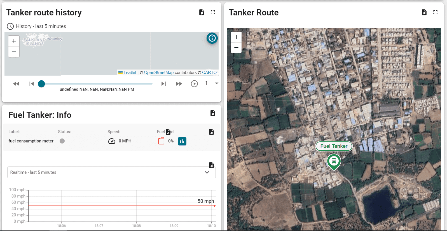Fast forward route history playback
The image size is (447, 231).
179,84
